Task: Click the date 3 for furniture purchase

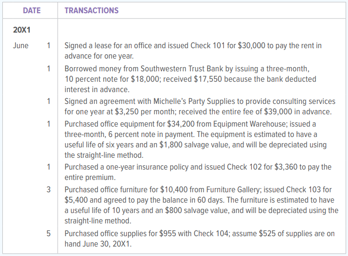Action: point(49,189)
